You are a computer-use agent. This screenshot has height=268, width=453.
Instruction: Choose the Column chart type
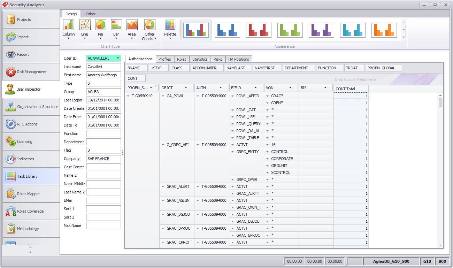click(69, 30)
